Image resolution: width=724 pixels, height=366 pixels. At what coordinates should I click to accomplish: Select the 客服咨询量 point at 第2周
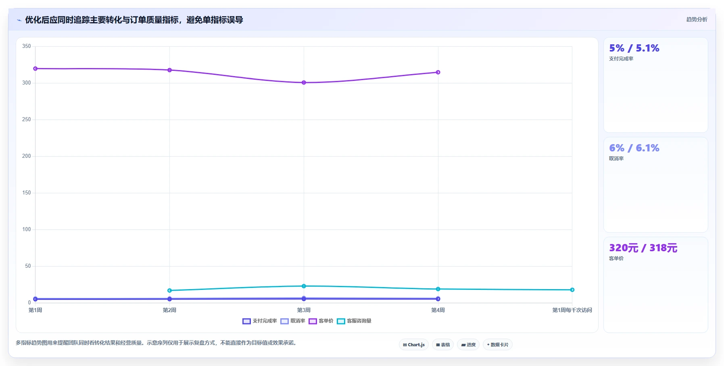[169, 290]
